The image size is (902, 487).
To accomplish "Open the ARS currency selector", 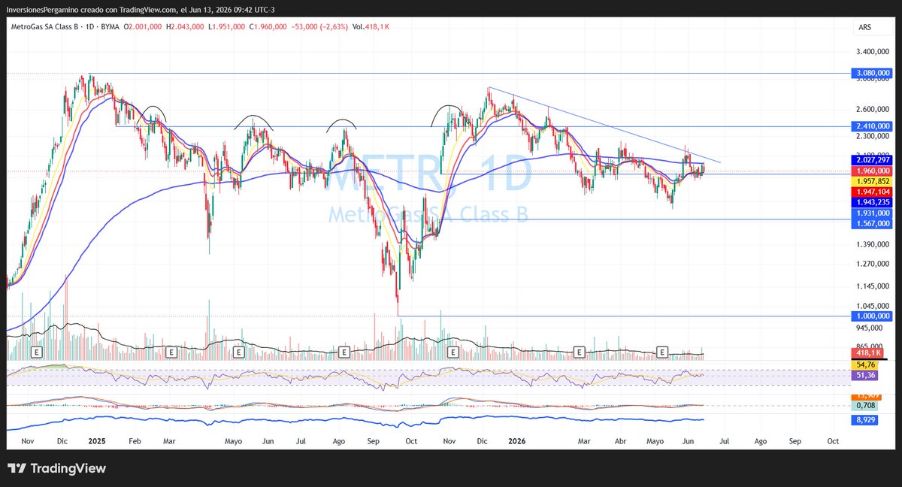I will 864,28.
